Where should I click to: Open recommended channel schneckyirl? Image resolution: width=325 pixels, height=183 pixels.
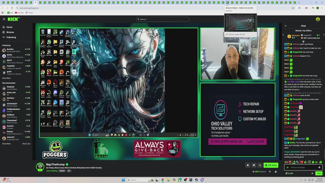pyautogui.click(x=16, y=105)
